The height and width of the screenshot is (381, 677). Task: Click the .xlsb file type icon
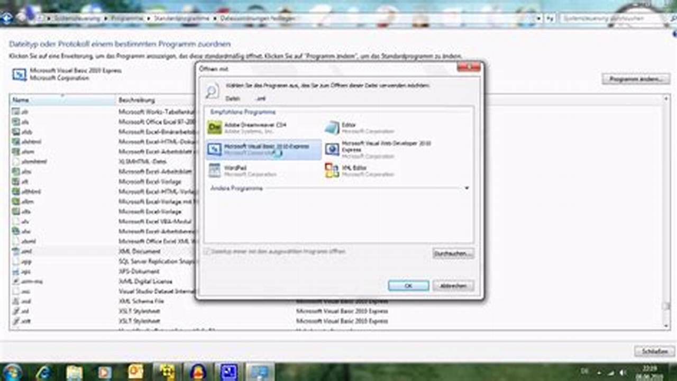click(16, 132)
